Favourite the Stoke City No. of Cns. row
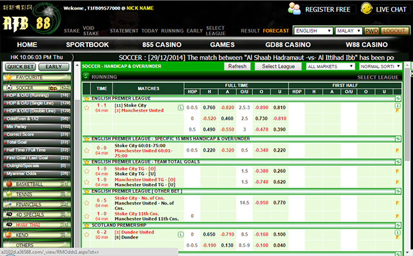Viewport: 413px width, 256px height. [86, 203]
